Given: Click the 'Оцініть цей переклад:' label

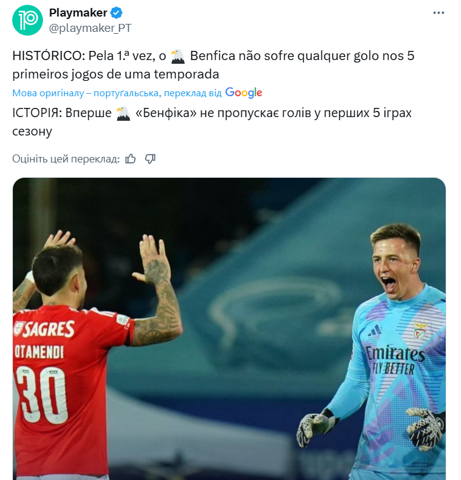Looking at the screenshot, I should (66, 159).
